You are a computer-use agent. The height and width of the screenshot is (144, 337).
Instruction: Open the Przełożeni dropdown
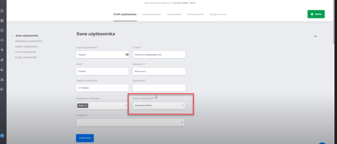131,122
